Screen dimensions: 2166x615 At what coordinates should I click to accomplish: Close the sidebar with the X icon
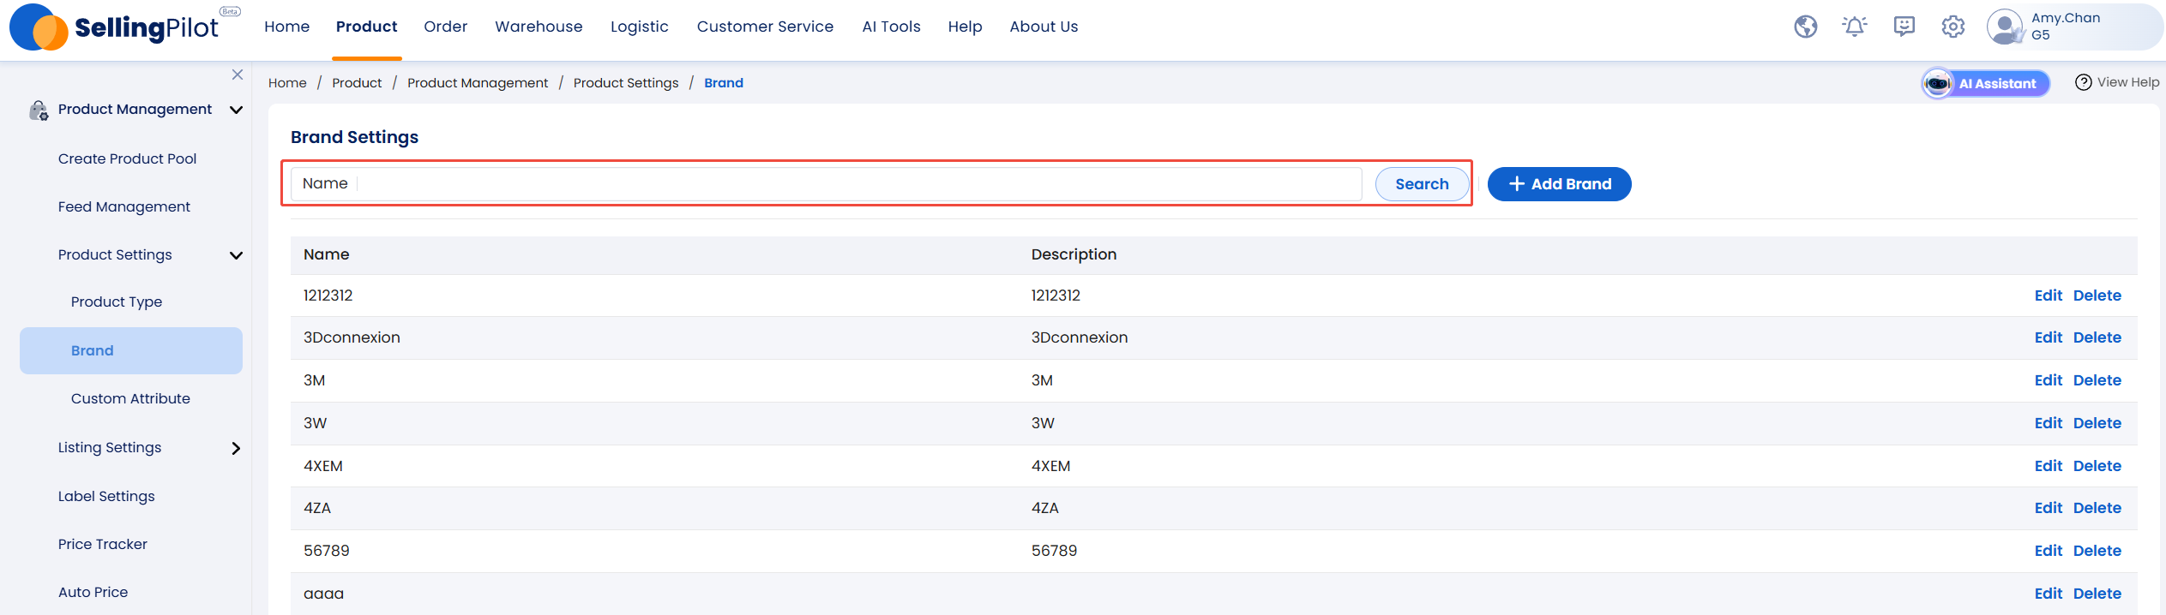(x=238, y=75)
